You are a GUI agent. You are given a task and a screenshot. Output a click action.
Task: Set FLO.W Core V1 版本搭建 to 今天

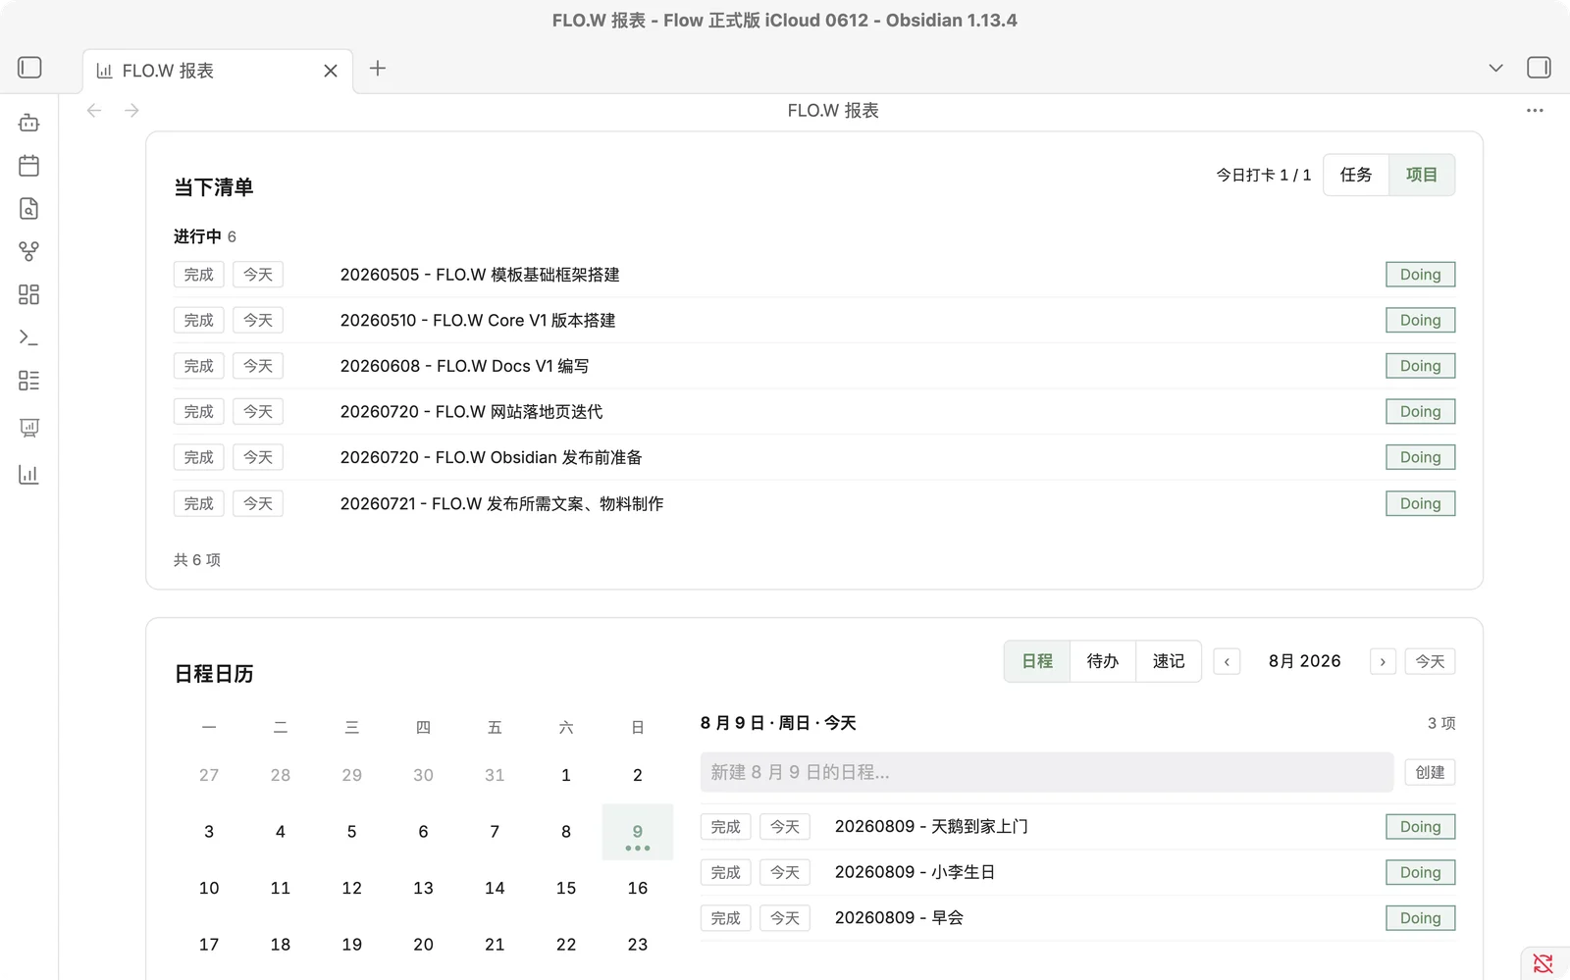[x=258, y=320]
